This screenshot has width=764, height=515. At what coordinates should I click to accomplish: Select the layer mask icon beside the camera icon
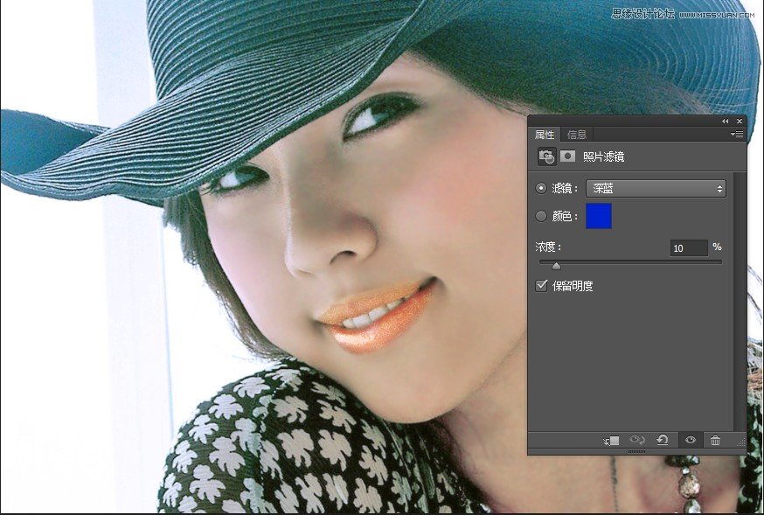coord(568,156)
